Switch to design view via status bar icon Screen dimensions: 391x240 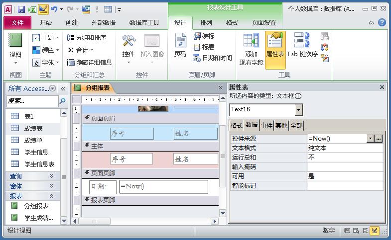click(374, 231)
